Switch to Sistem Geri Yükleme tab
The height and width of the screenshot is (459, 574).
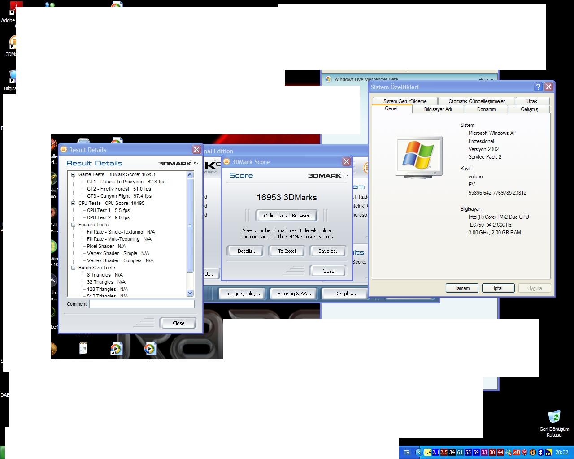point(405,101)
